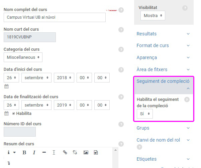This screenshot has width=201, height=168.
Task: Click the insert media file icon
Action: pyautogui.click(x=96, y=153)
